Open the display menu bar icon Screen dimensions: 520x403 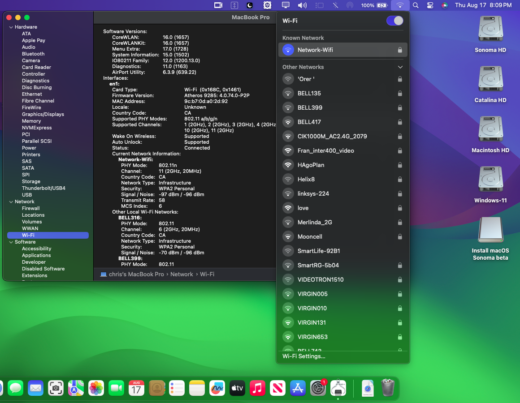pyautogui.click(x=285, y=5)
